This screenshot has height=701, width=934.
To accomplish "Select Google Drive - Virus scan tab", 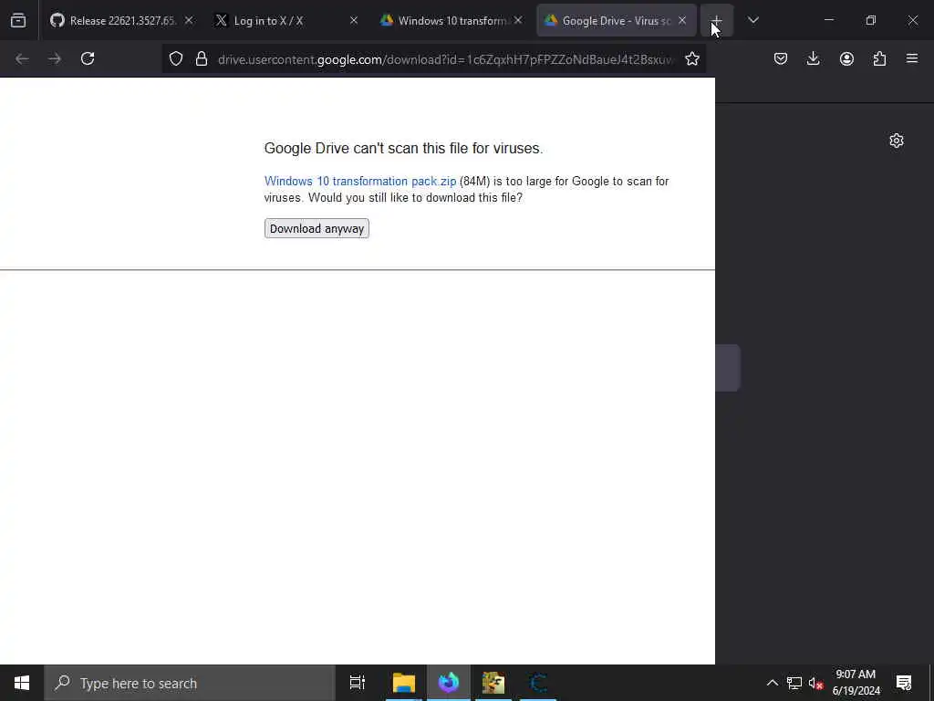I will coord(616,20).
